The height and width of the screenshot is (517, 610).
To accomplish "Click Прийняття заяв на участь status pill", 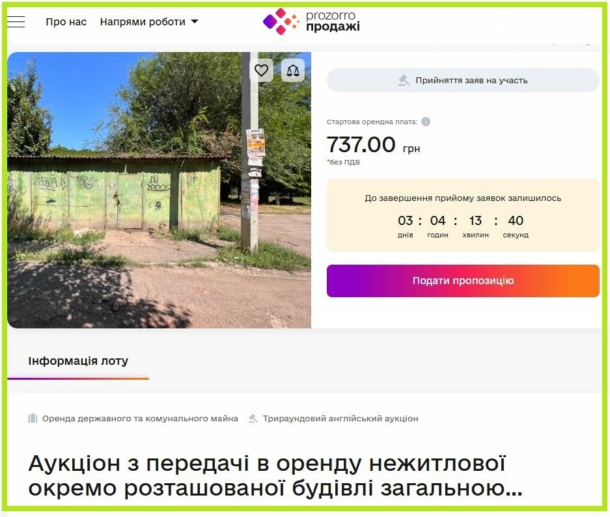I will [x=463, y=80].
